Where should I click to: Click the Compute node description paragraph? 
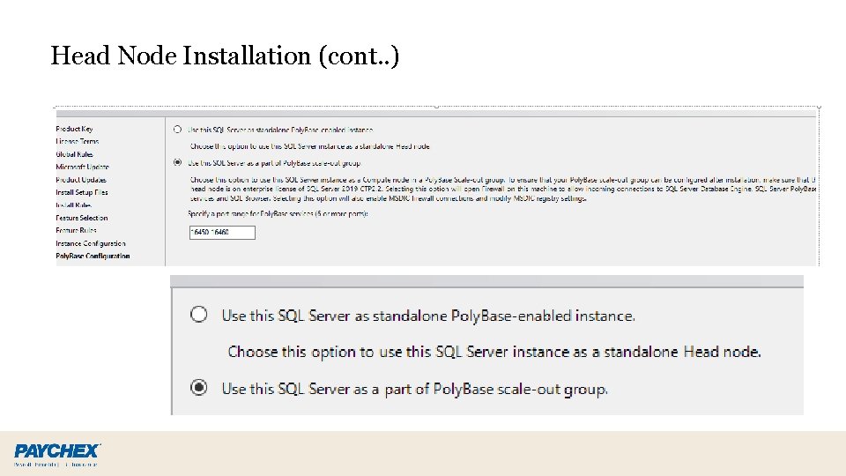coord(503,189)
